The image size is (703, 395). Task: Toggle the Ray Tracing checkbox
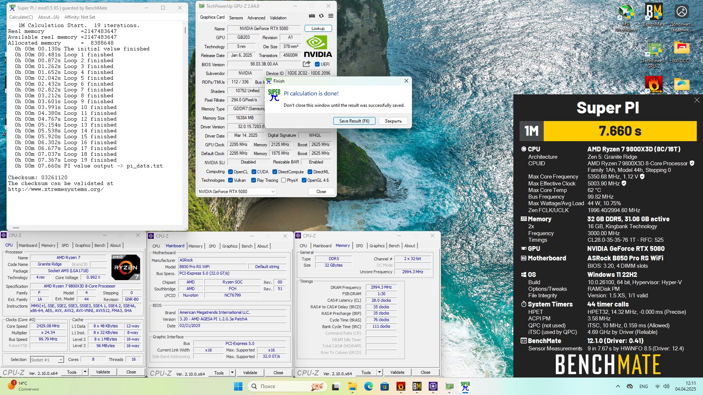coord(253,180)
